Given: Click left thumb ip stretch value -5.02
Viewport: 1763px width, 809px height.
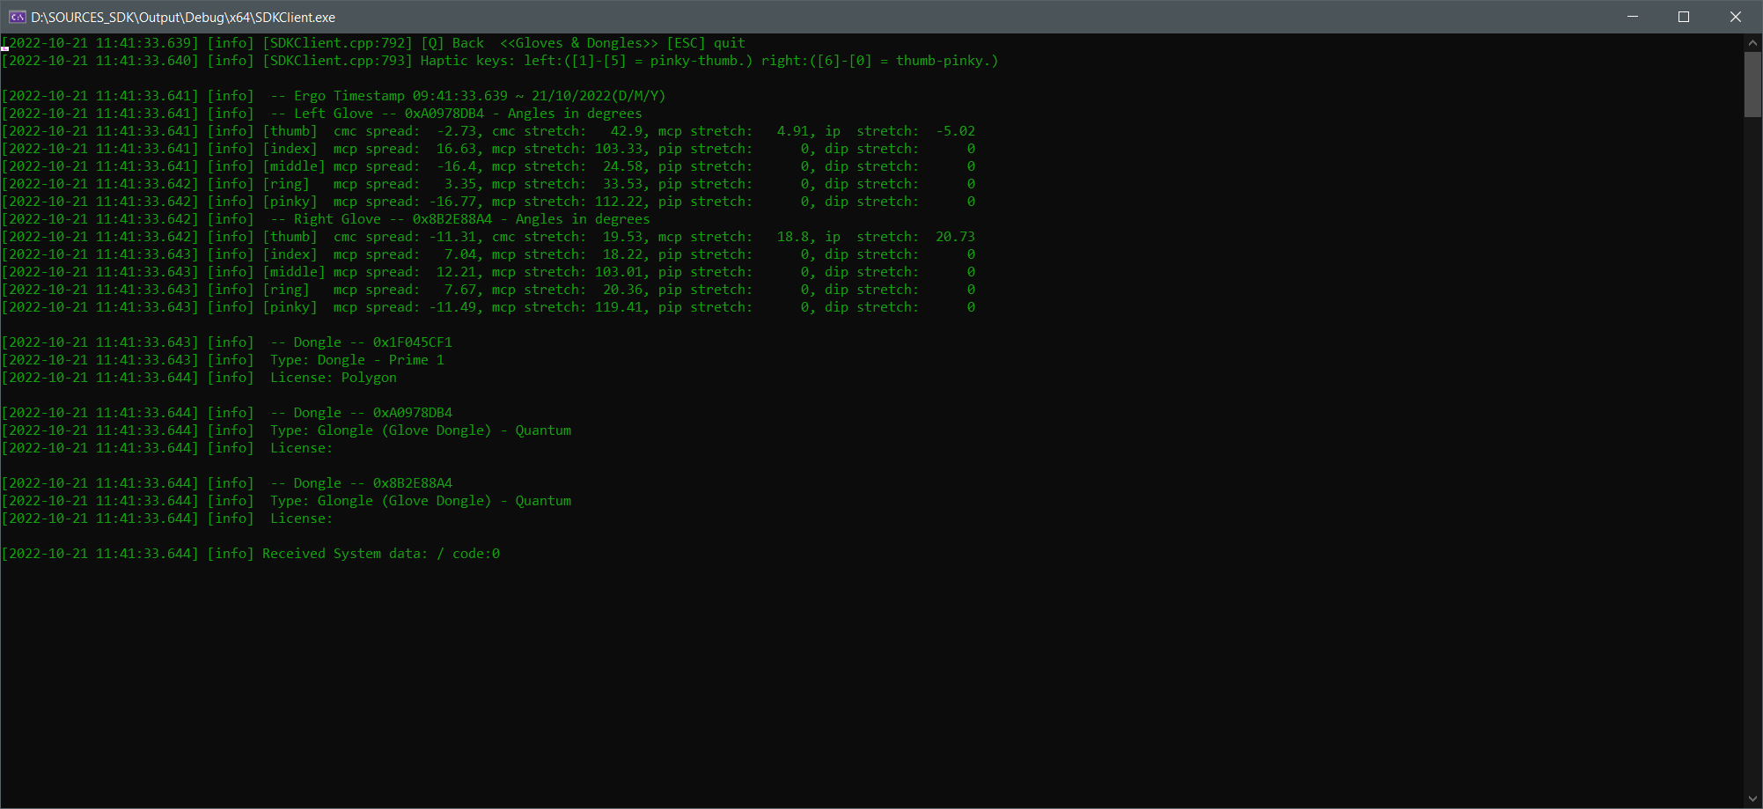Looking at the screenshot, I should point(955,131).
